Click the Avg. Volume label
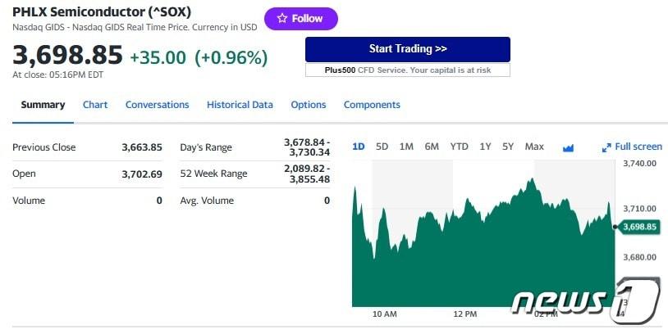668x334 pixels. click(x=207, y=201)
